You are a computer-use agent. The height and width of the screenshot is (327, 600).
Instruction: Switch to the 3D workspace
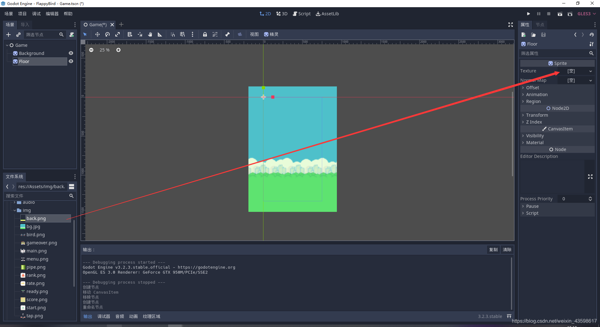(282, 14)
